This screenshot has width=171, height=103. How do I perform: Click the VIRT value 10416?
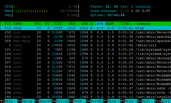57,54
